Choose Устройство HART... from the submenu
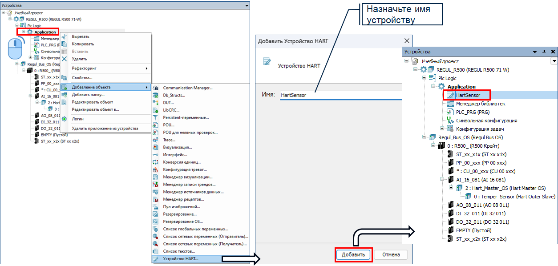Viewport: 558px width, 266px height. pyautogui.click(x=181, y=258)
